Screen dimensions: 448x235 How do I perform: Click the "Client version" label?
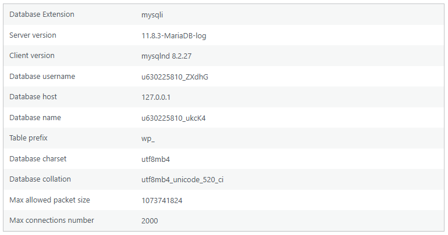tap(32, 56)
